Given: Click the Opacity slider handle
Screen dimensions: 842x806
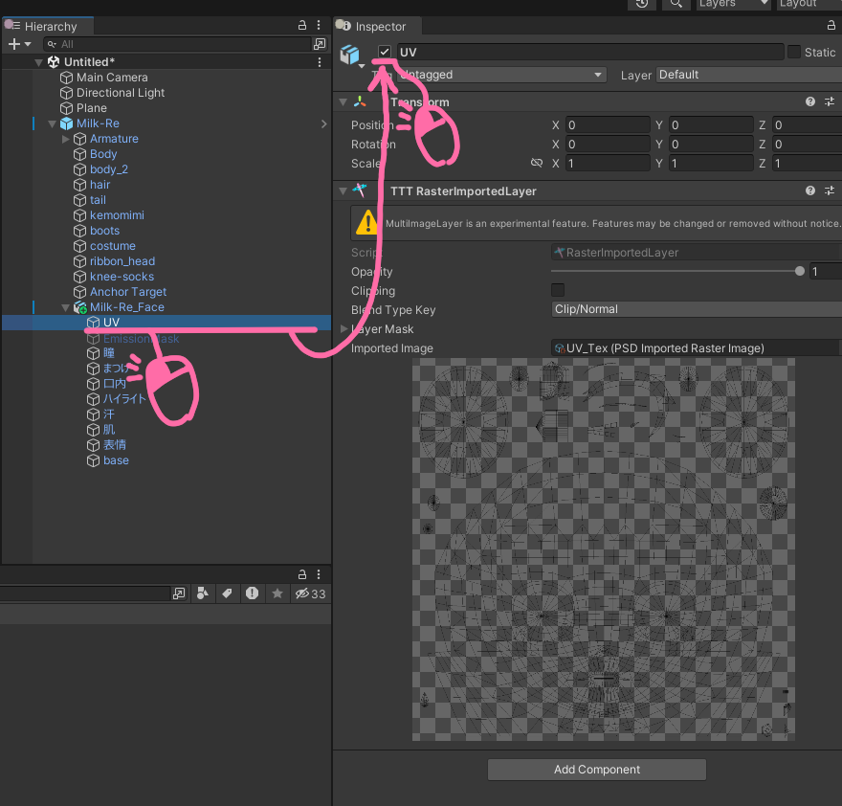Looking at the screenshot, I should point(800,272).
